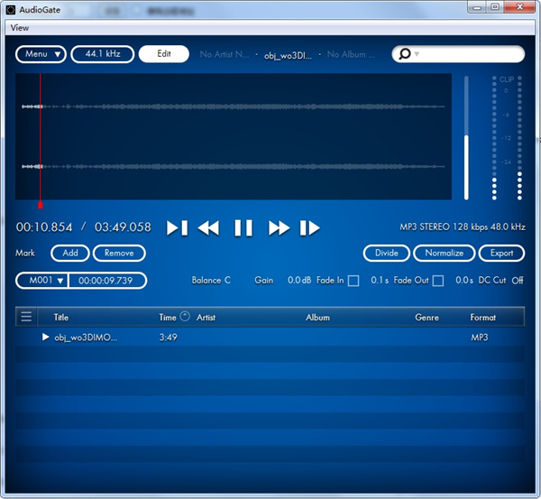The image size is (541, 499).
Task: Click the Divide button
Action: [x=387, y=254]
